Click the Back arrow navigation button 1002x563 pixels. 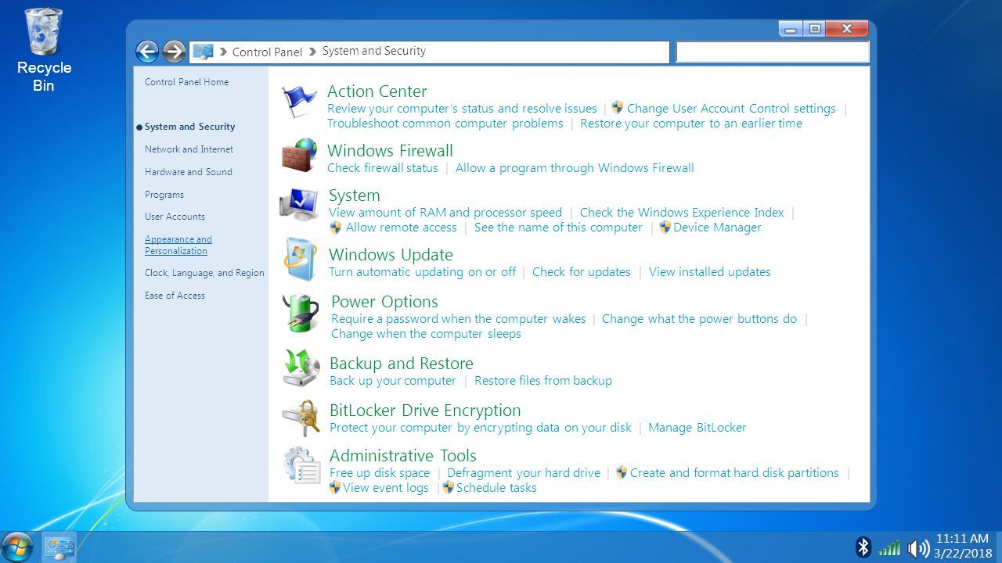[147, 52]
